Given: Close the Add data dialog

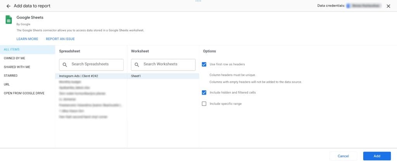Looking at the screenshot, I should click(x=388, y=6).
